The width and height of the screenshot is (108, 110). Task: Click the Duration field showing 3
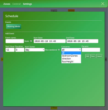coord(20,50)
